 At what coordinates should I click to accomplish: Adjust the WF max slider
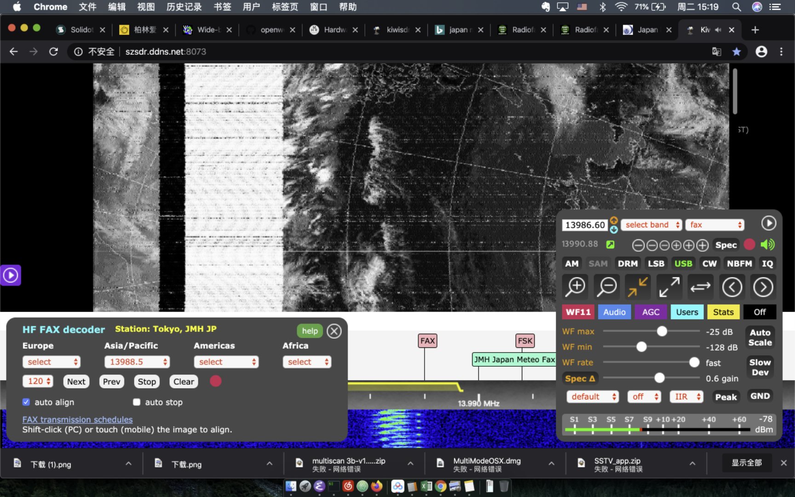pyautogui.click(x=662, y=331)
